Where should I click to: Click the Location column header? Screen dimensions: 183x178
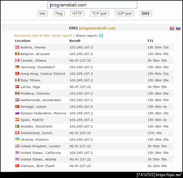(23, 41)
